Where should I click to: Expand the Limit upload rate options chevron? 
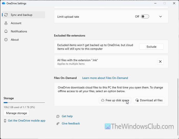click(x=161, y=17)
